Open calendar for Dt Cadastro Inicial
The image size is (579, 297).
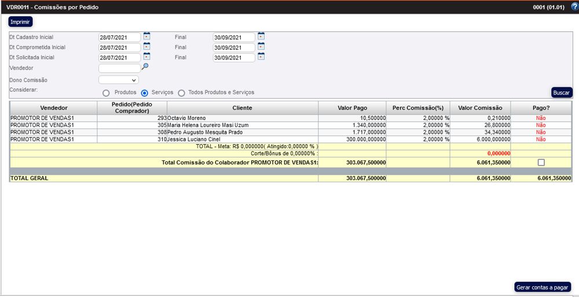point(146,36)
